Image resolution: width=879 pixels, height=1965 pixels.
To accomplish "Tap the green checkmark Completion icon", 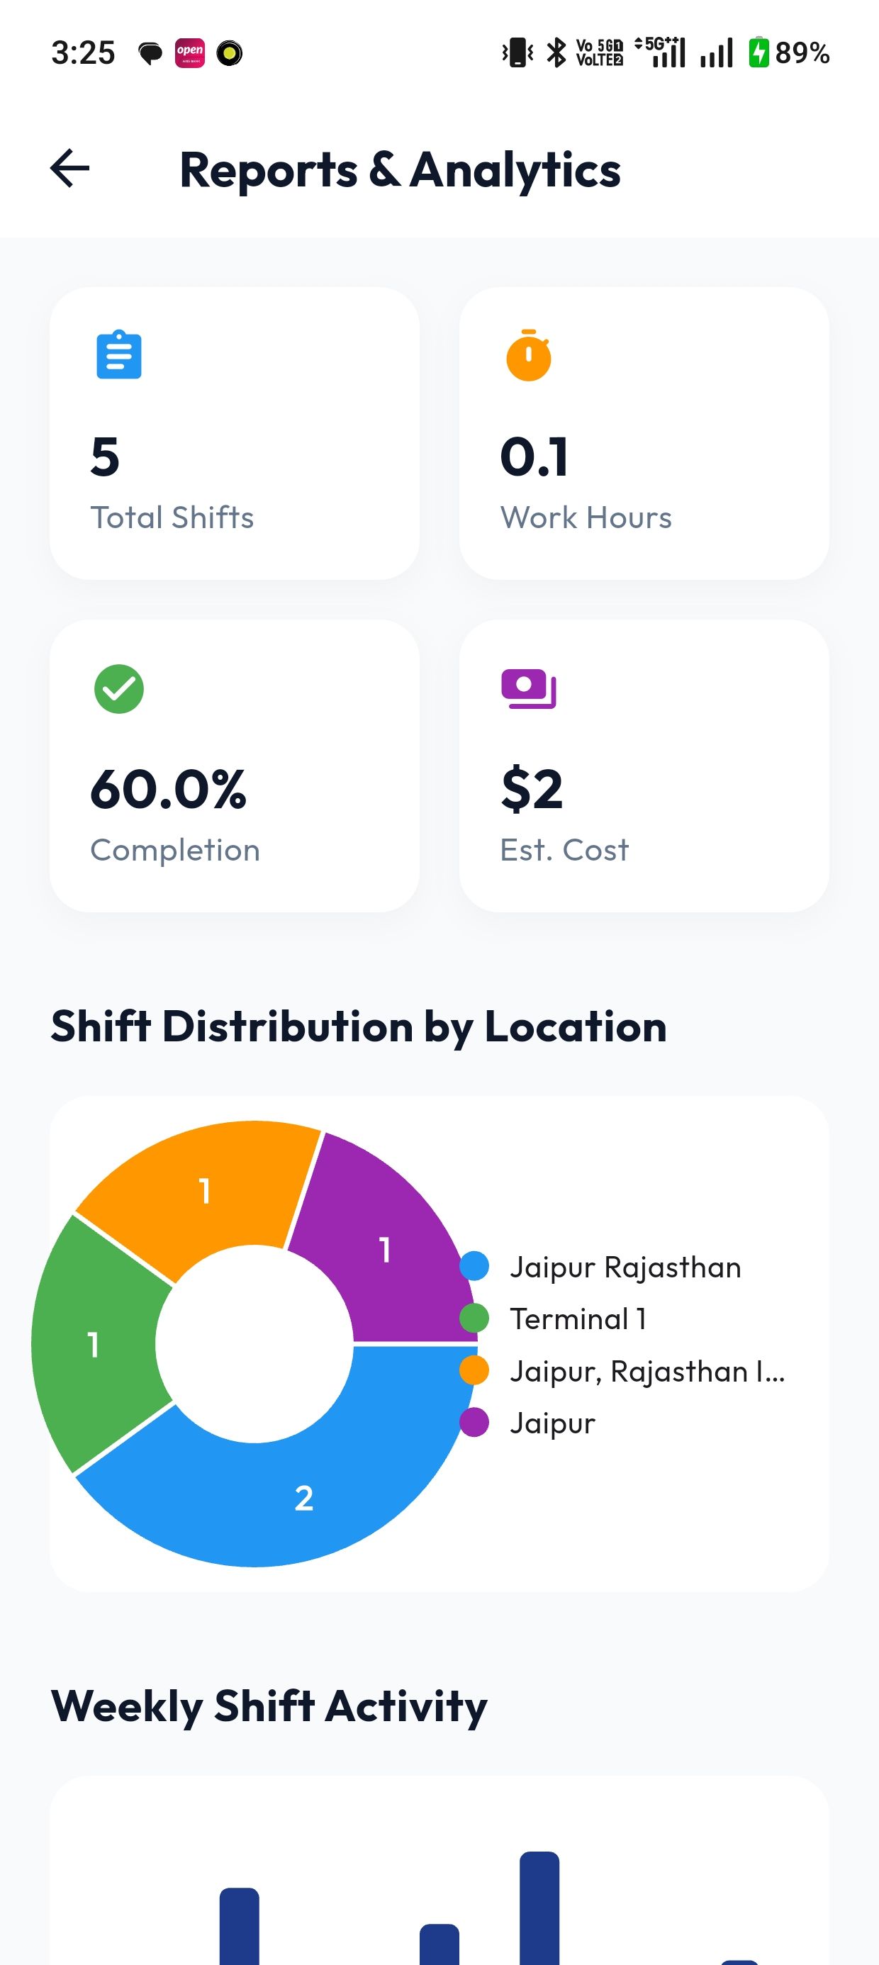I will (x=119, y=689).
